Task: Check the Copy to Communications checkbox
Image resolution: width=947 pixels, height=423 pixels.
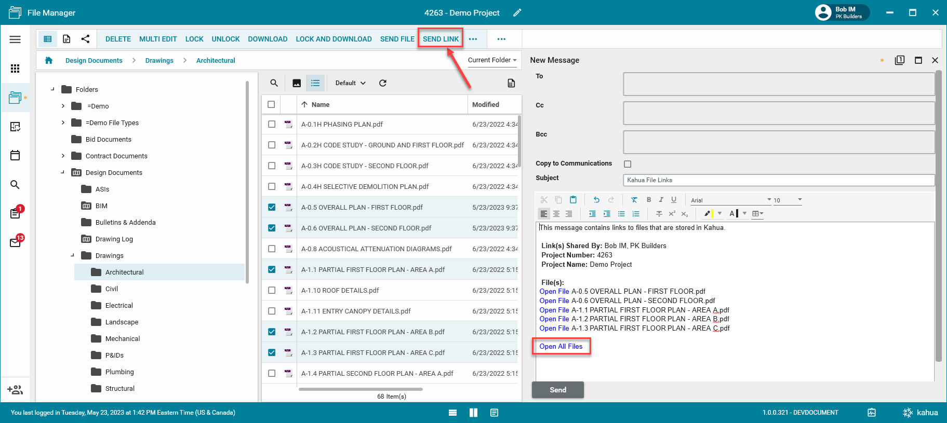Action: coord(628,164)
